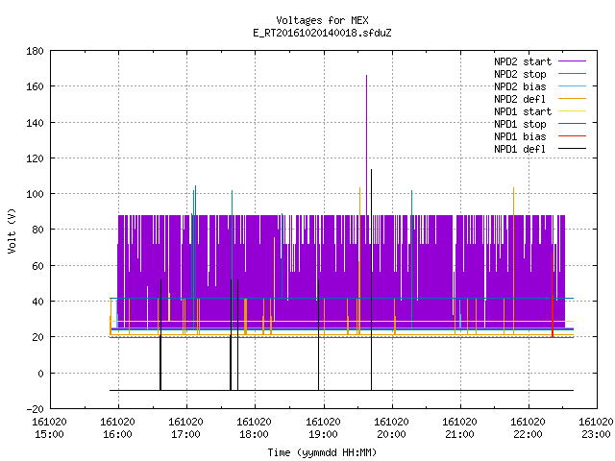Click the yellow NPD1 start legend line
The width and height of the screenshot is (615, 461).
[573, 111]
